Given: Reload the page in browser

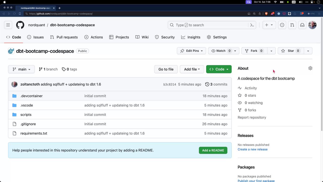Looking at the screenshot, I should [14, 14].
